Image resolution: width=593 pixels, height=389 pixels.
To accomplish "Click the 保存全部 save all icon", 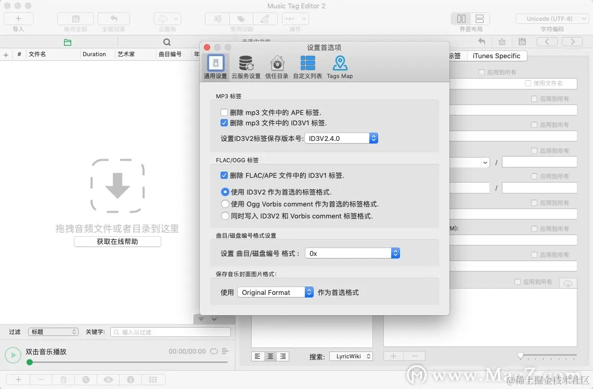I will (x=75, y=19).
